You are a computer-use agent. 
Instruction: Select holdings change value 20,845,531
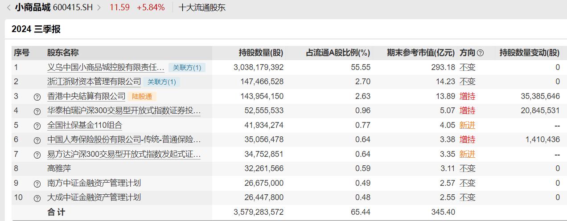point(540,110)
